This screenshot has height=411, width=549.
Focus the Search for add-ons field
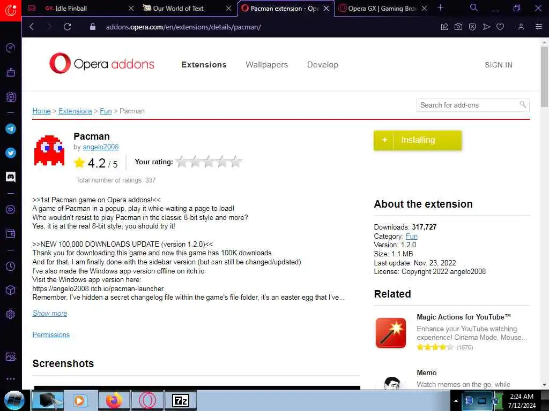click(x=473, y=105)
